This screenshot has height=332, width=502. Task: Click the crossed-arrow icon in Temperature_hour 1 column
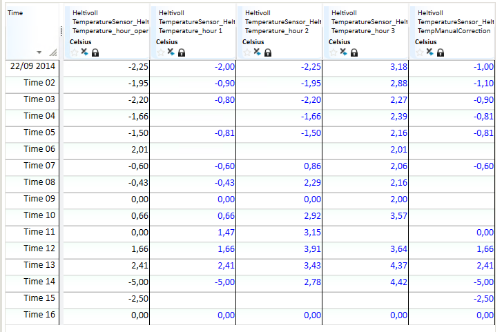coord(171,52)
